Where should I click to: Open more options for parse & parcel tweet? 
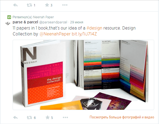(x=65, y=117)
